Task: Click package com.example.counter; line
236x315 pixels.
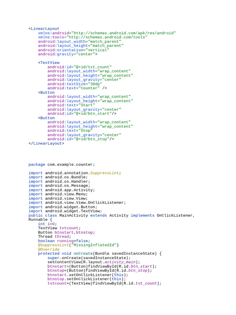Action: tap(61, 165)
